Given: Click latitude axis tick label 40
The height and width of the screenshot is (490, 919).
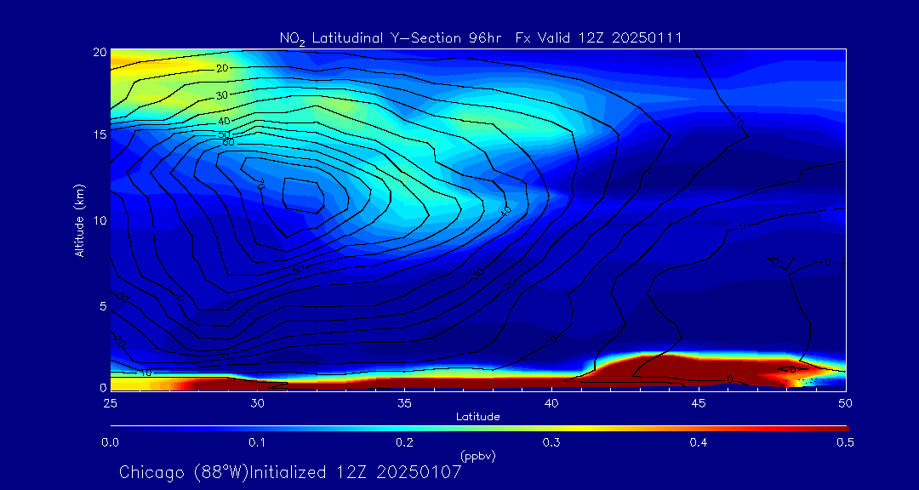Looking at the screenshot, I should [551, 403].
